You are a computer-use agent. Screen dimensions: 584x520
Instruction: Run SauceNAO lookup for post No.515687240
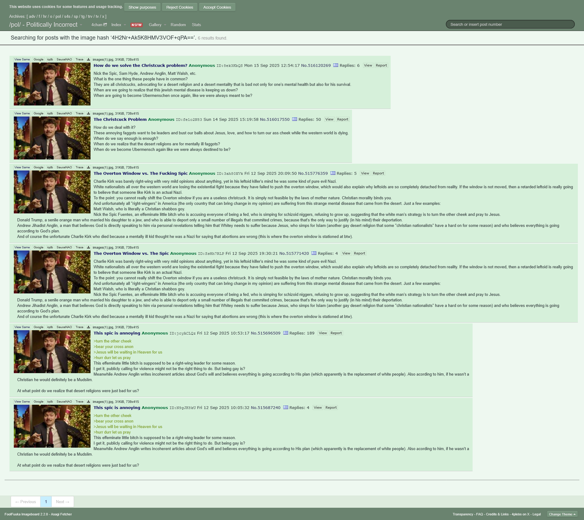(64, 402)
